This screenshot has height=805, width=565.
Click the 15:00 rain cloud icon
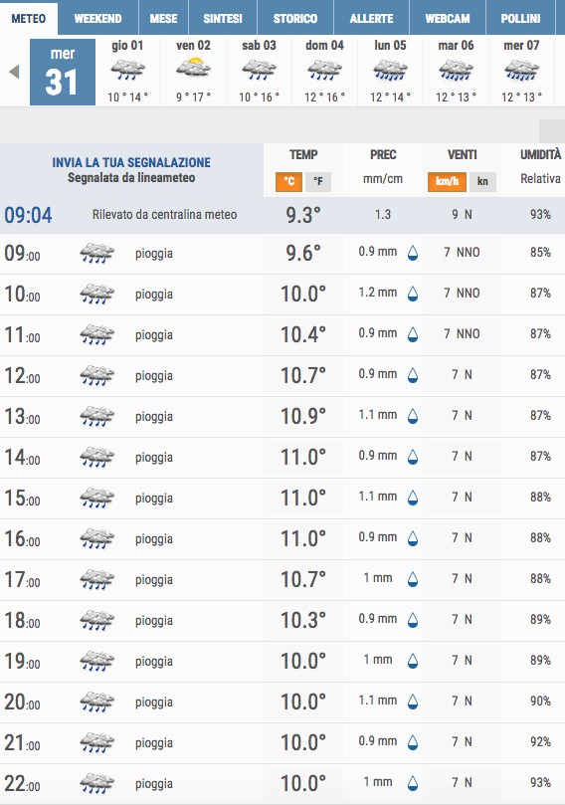97,498
